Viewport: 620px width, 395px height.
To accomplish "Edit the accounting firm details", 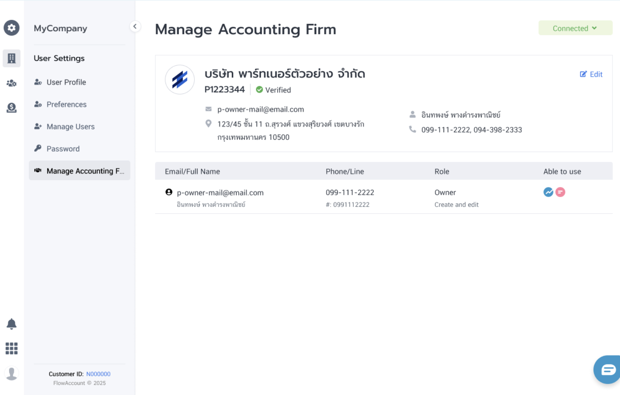I will 591,74.
